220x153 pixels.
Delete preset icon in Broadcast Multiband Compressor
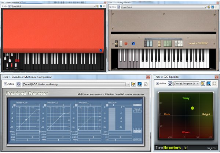coord(146,84)
